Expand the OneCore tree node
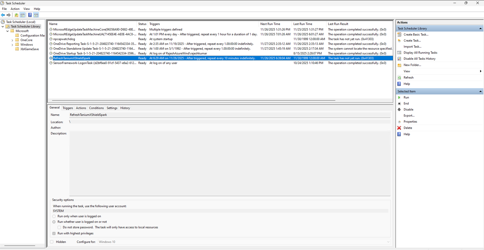Viewport: 484px width, 250px height. (12, 40)
